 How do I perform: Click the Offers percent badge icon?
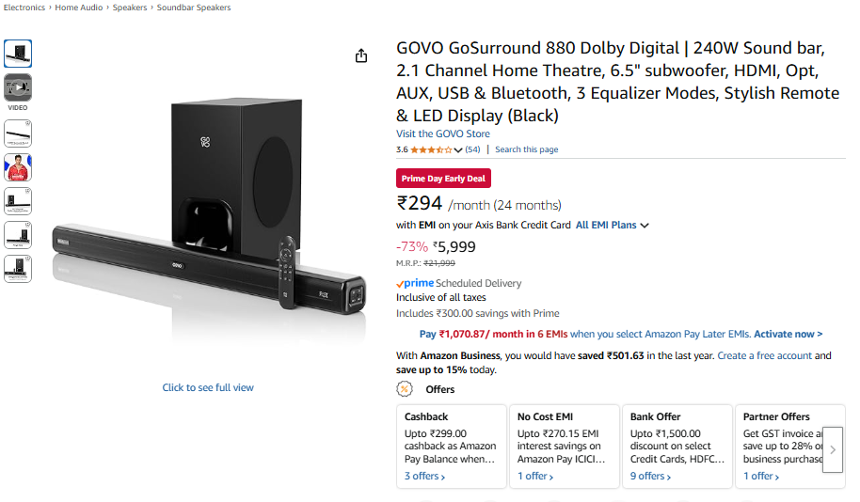tap(405, 389)
